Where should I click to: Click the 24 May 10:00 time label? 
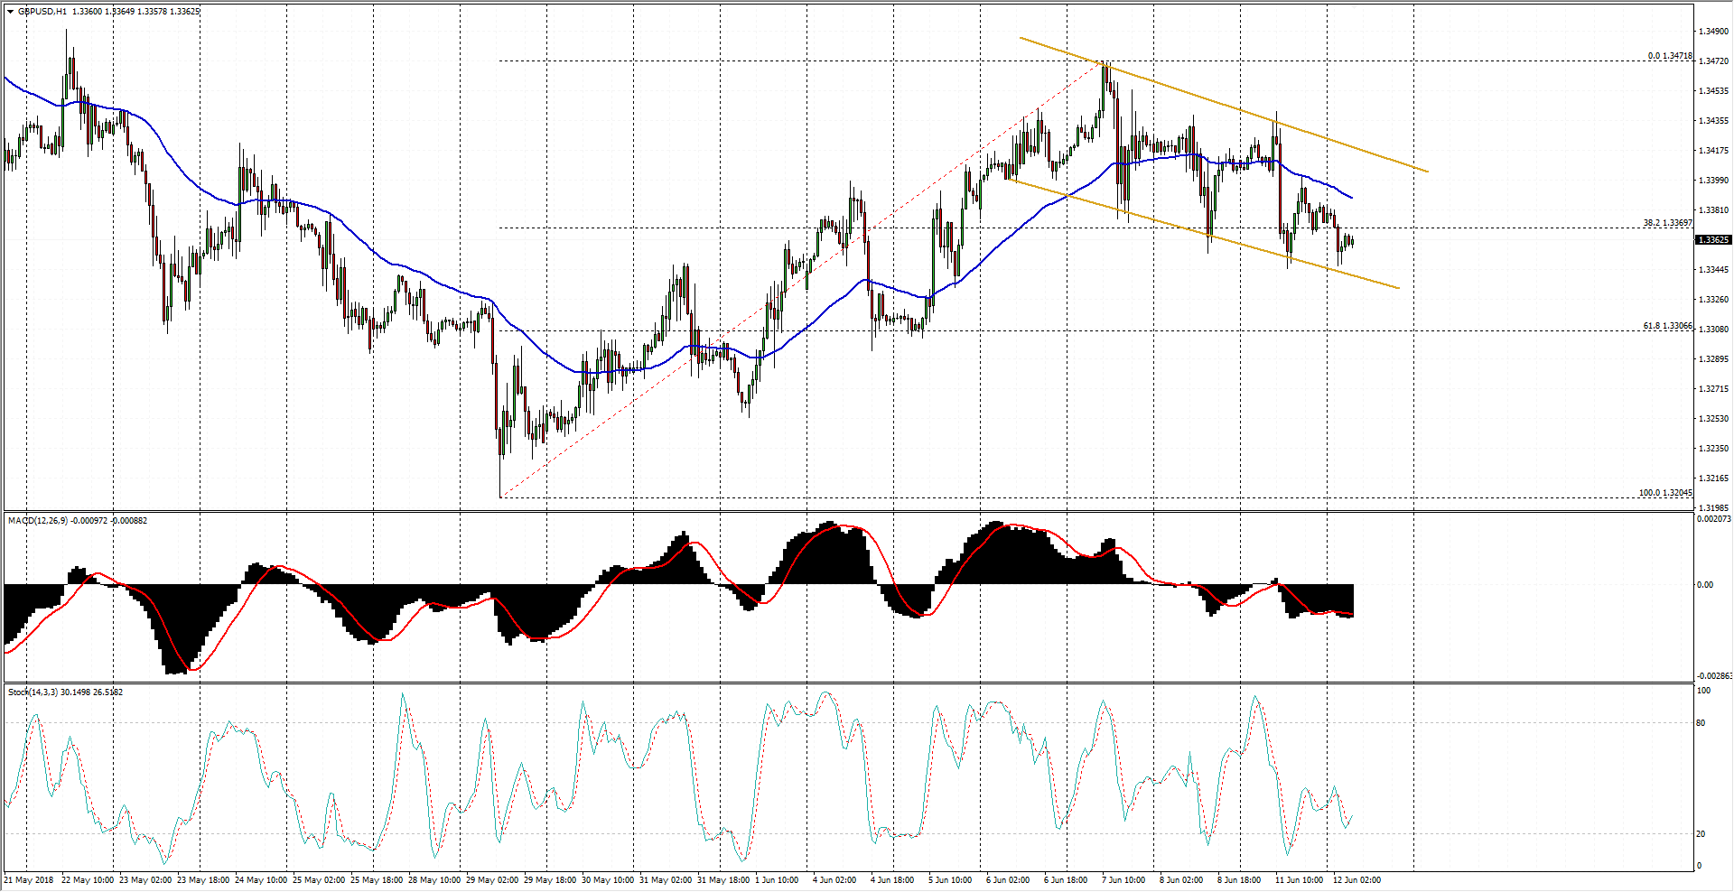[x=261, y=879]
